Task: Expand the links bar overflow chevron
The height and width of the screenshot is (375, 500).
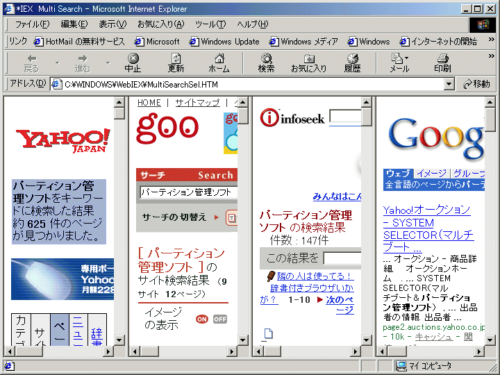Action: click(492, 40)
